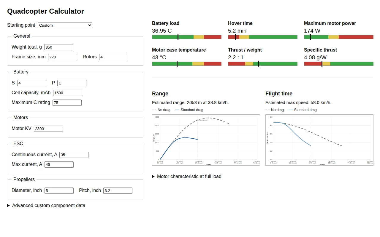Click the 36.95 C battery load value

pos(162,31)
